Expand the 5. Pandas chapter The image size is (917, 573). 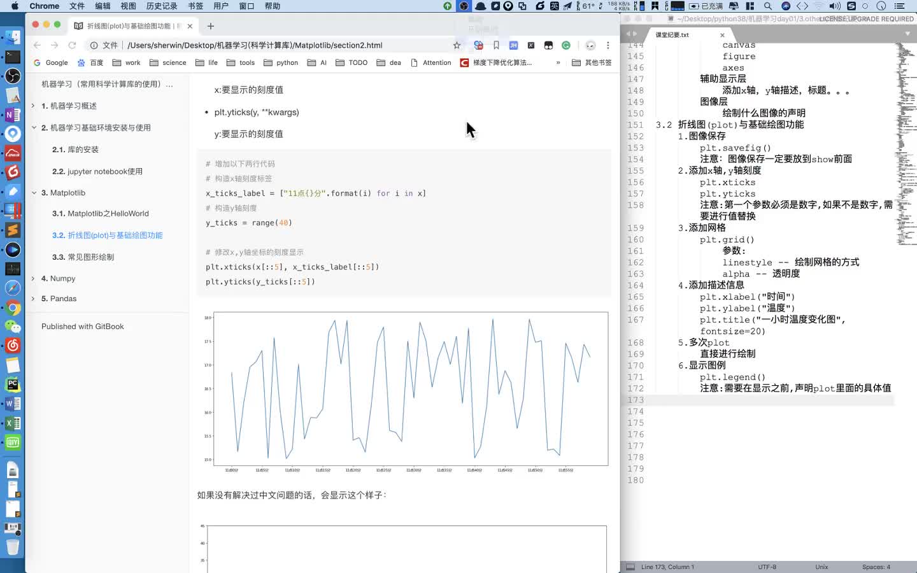33,298
